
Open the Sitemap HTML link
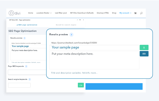click(x=102, y=13)
